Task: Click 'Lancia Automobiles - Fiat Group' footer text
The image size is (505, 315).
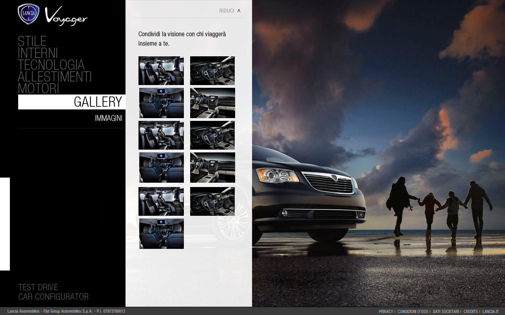Action: pos(66,311)
